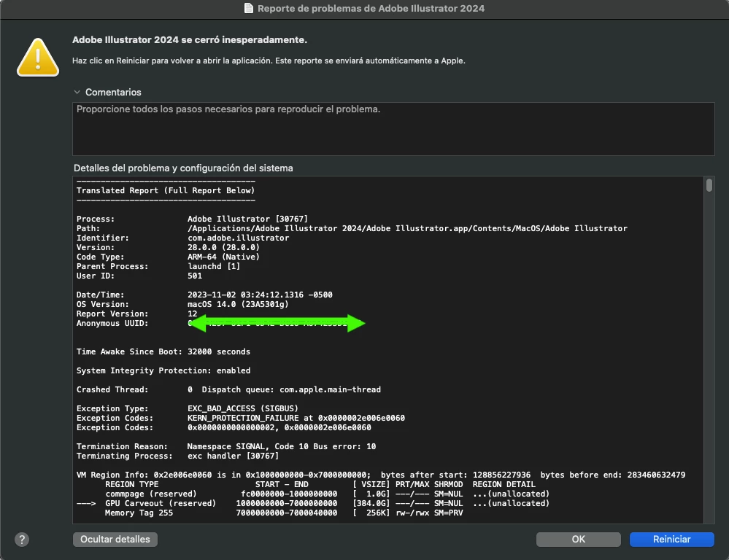Click the yellow warning triangle icon
The height and width of the screenshot is (560, 729).
[x=38, y=58]
